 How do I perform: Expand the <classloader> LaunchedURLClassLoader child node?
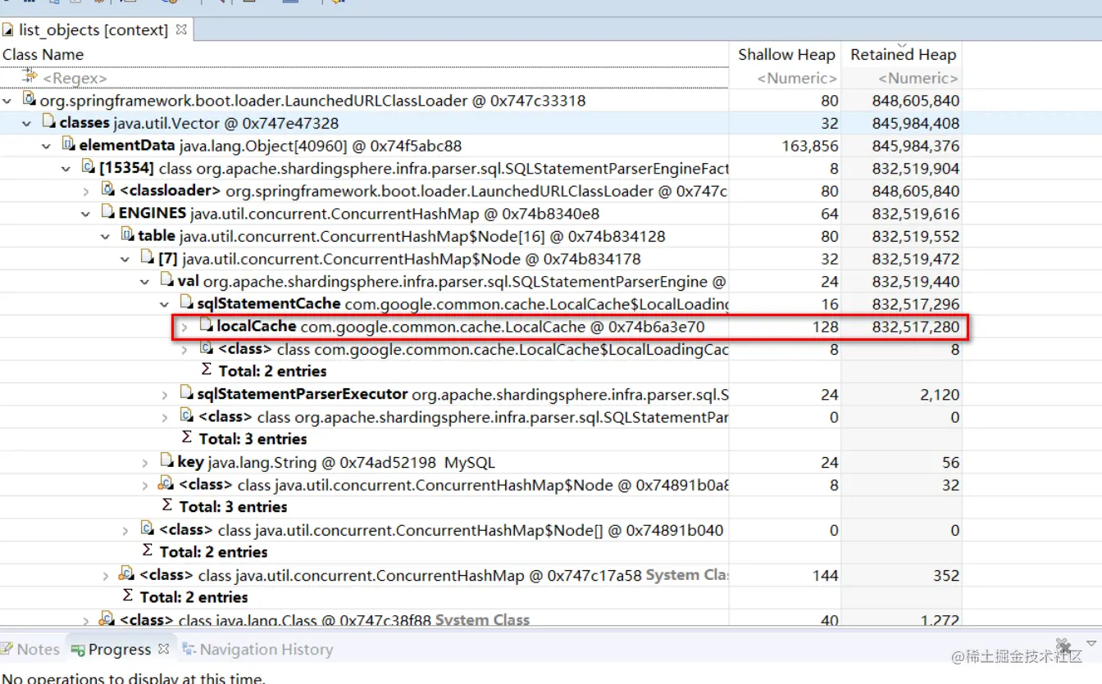point(86,191)
